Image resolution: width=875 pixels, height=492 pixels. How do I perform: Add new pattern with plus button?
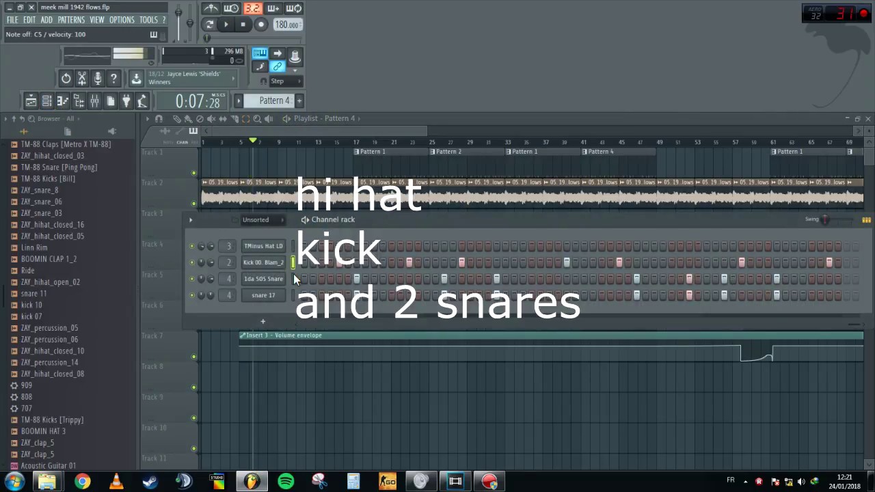pyautogui.click(x=299, y=100)
